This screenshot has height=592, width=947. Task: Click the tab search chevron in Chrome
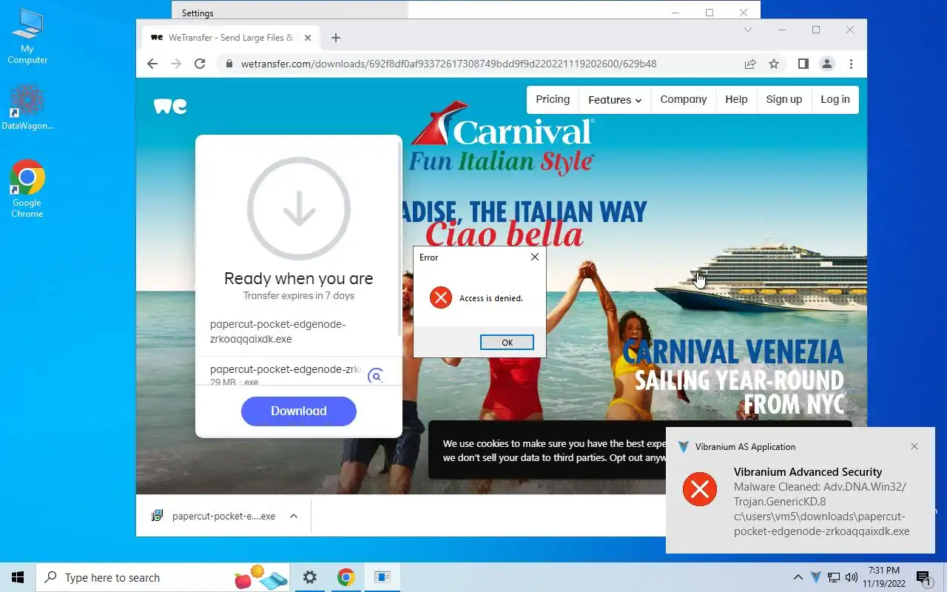pyautogui.click(x=748, y=30)
